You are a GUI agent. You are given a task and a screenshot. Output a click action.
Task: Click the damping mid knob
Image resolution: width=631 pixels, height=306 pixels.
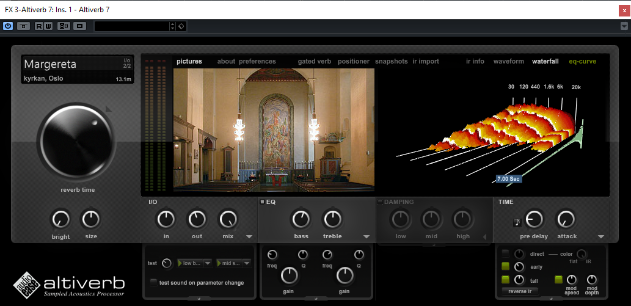click(x=431, y=219)
